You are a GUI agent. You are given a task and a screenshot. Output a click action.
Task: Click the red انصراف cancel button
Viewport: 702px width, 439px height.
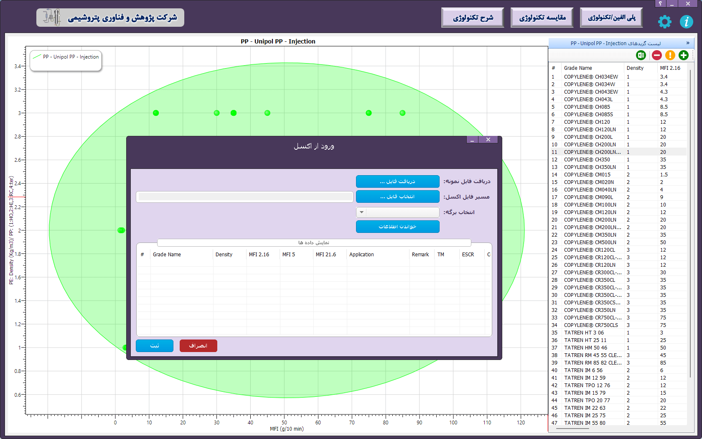[x=198, y=346]
